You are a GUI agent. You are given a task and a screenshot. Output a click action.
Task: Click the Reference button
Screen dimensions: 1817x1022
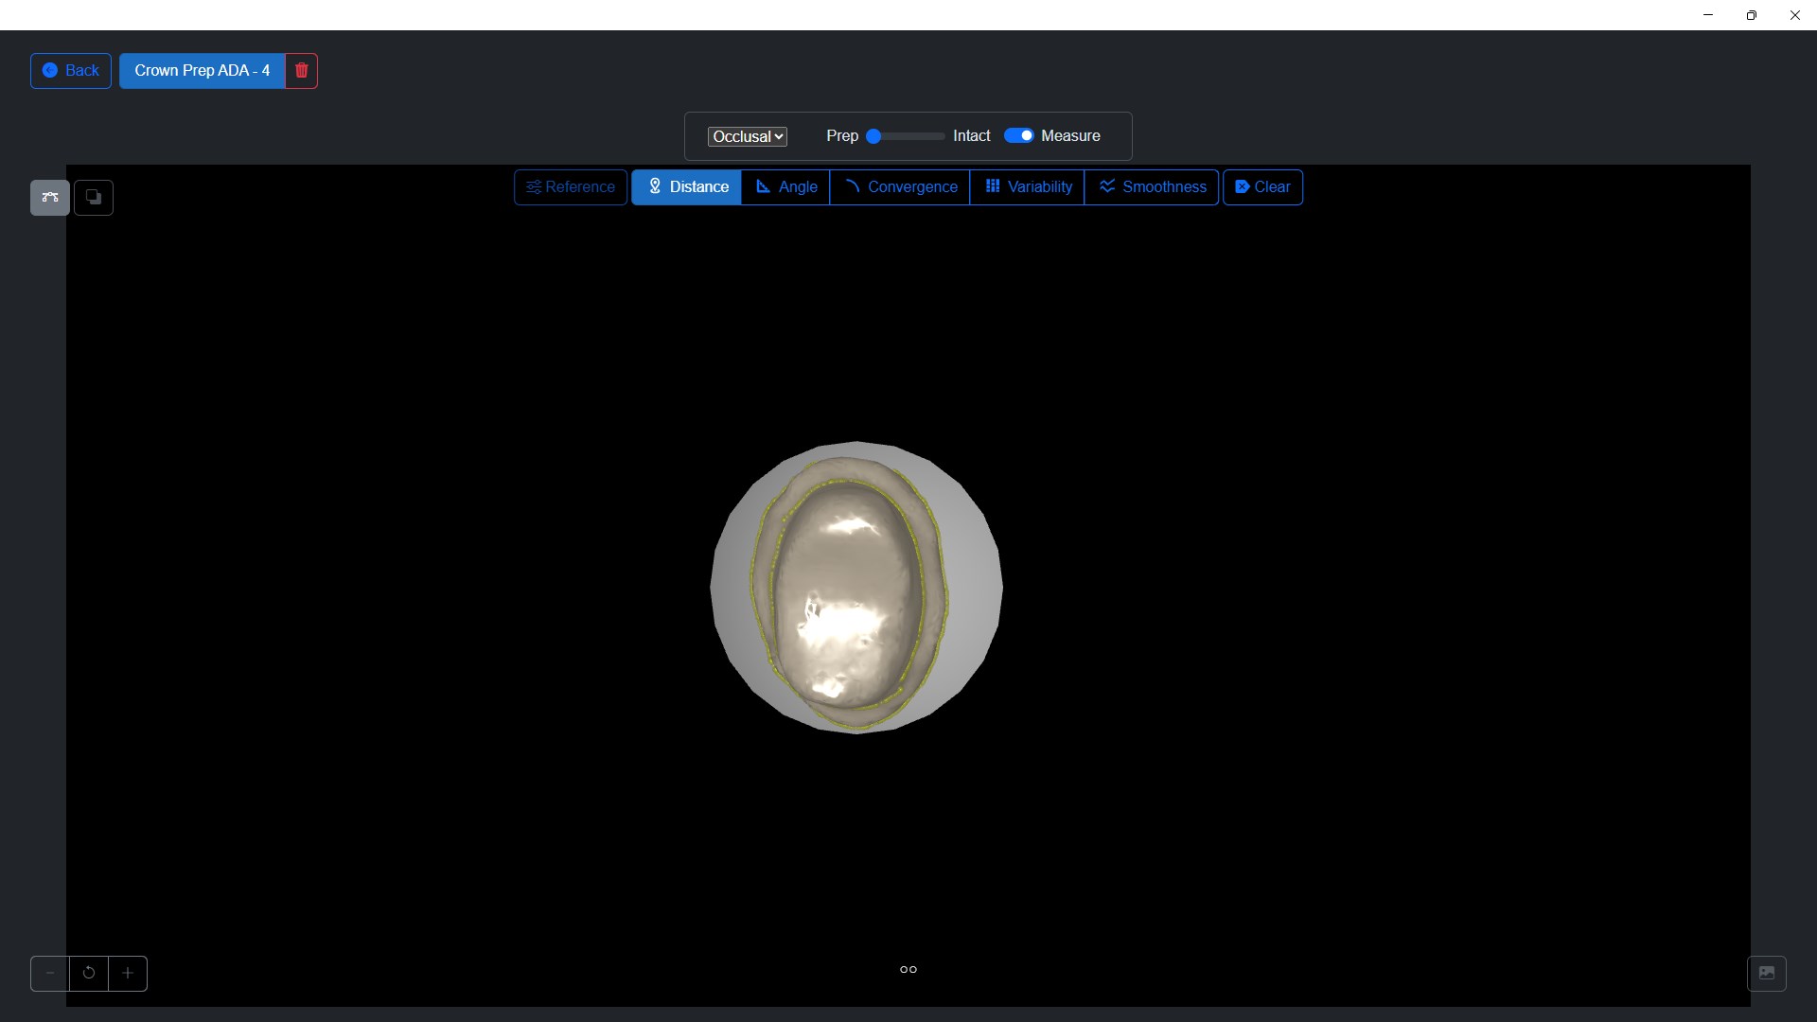click(x=571, y=187)
